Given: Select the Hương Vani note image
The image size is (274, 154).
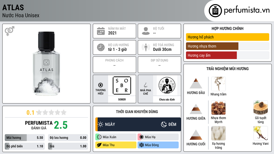Looking at the screenshot, I should point(261,133).
